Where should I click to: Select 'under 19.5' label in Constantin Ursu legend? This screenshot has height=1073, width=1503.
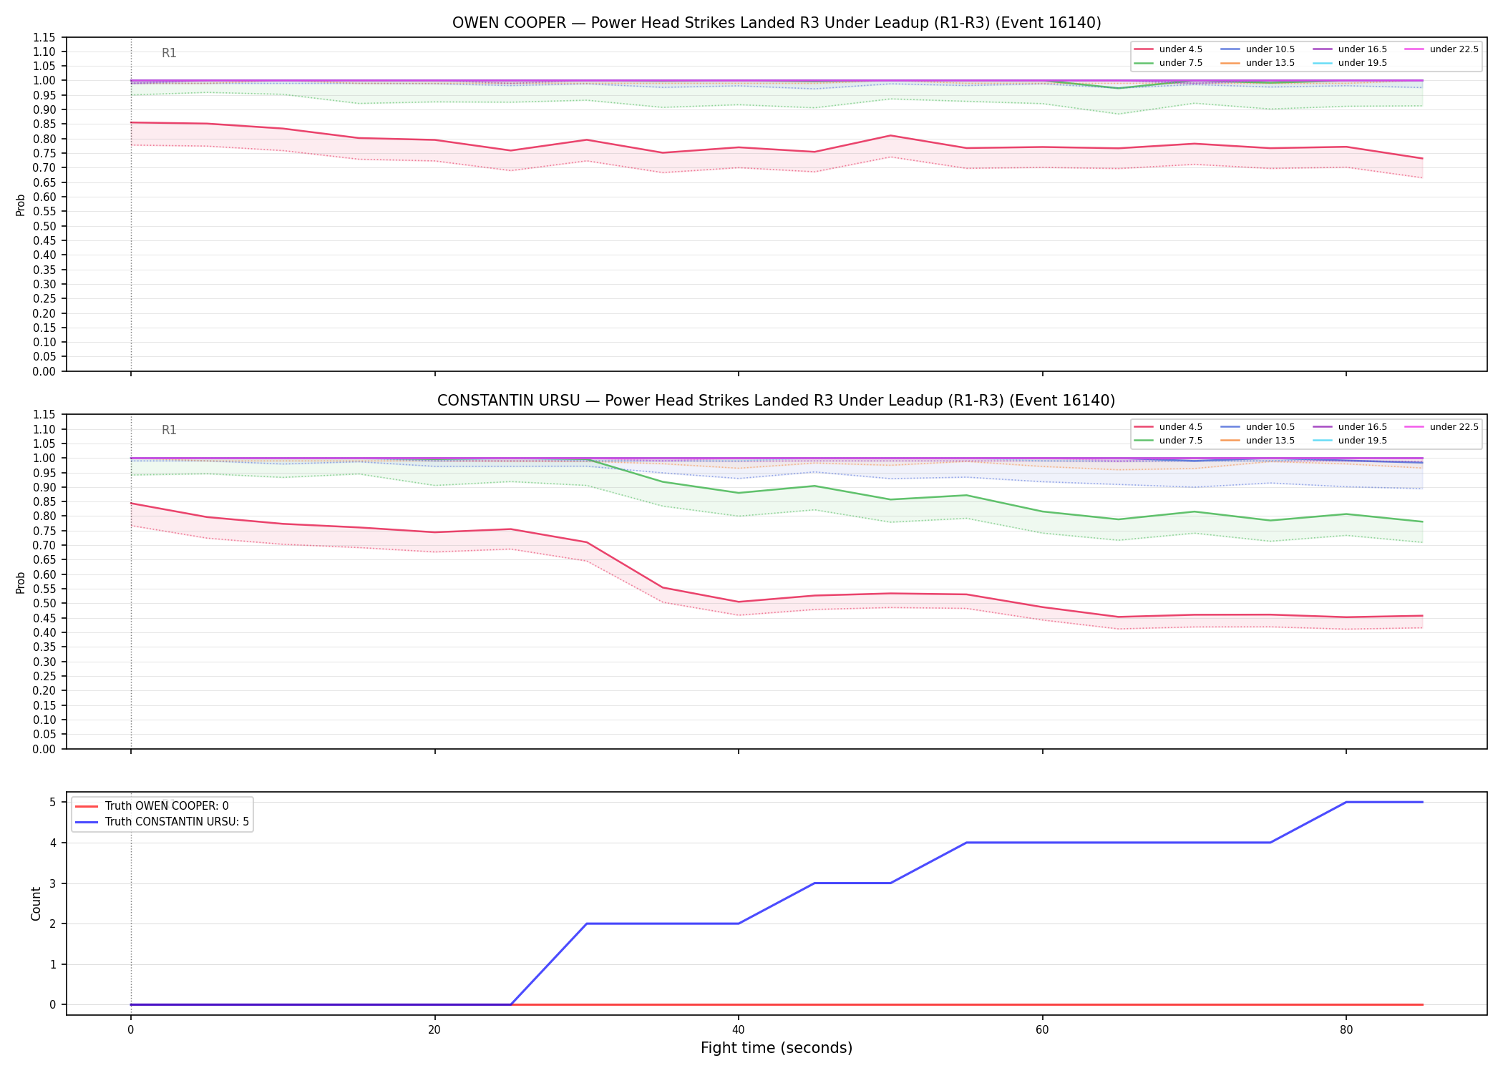click(x=1363, y=441)
